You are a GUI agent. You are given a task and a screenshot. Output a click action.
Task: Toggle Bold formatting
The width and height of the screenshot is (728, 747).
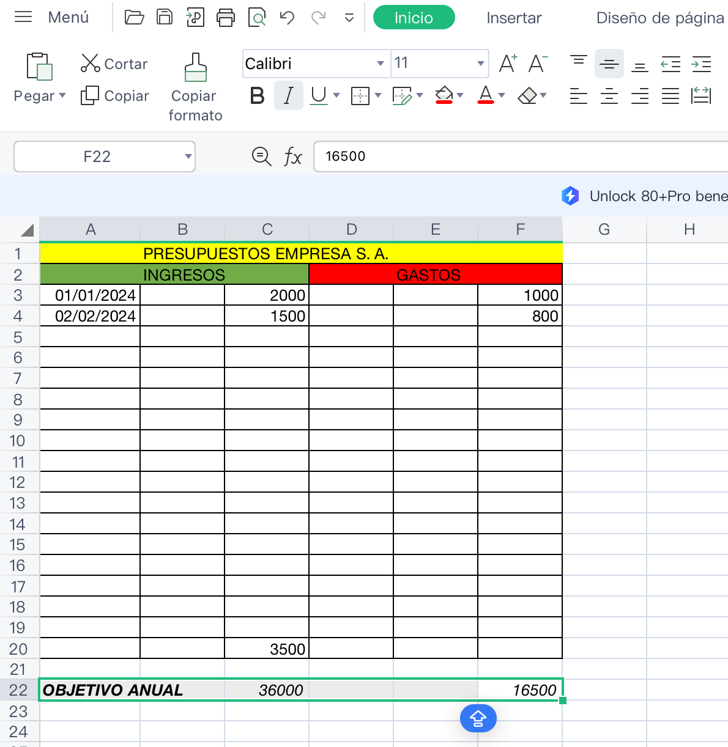pyautogui.click(x=258, y=96)
